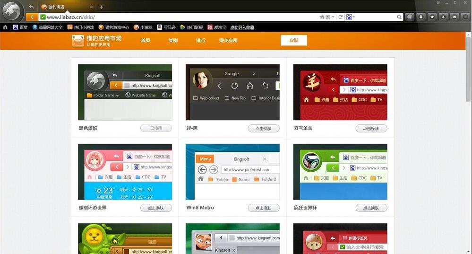Go to the 类别 nav item
This screenshot has height=254, width=472.
coord(173,40)
